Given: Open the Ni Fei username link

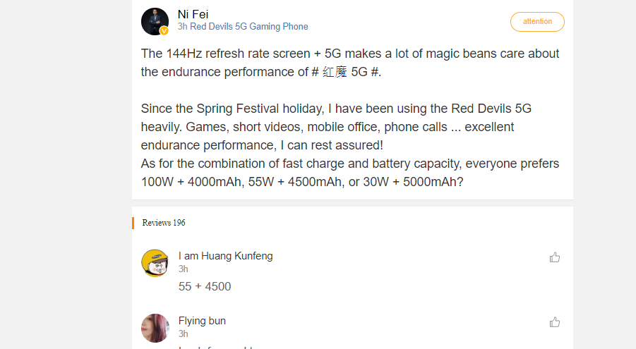Looking at the screenshot, I should (x=193, y=14).
